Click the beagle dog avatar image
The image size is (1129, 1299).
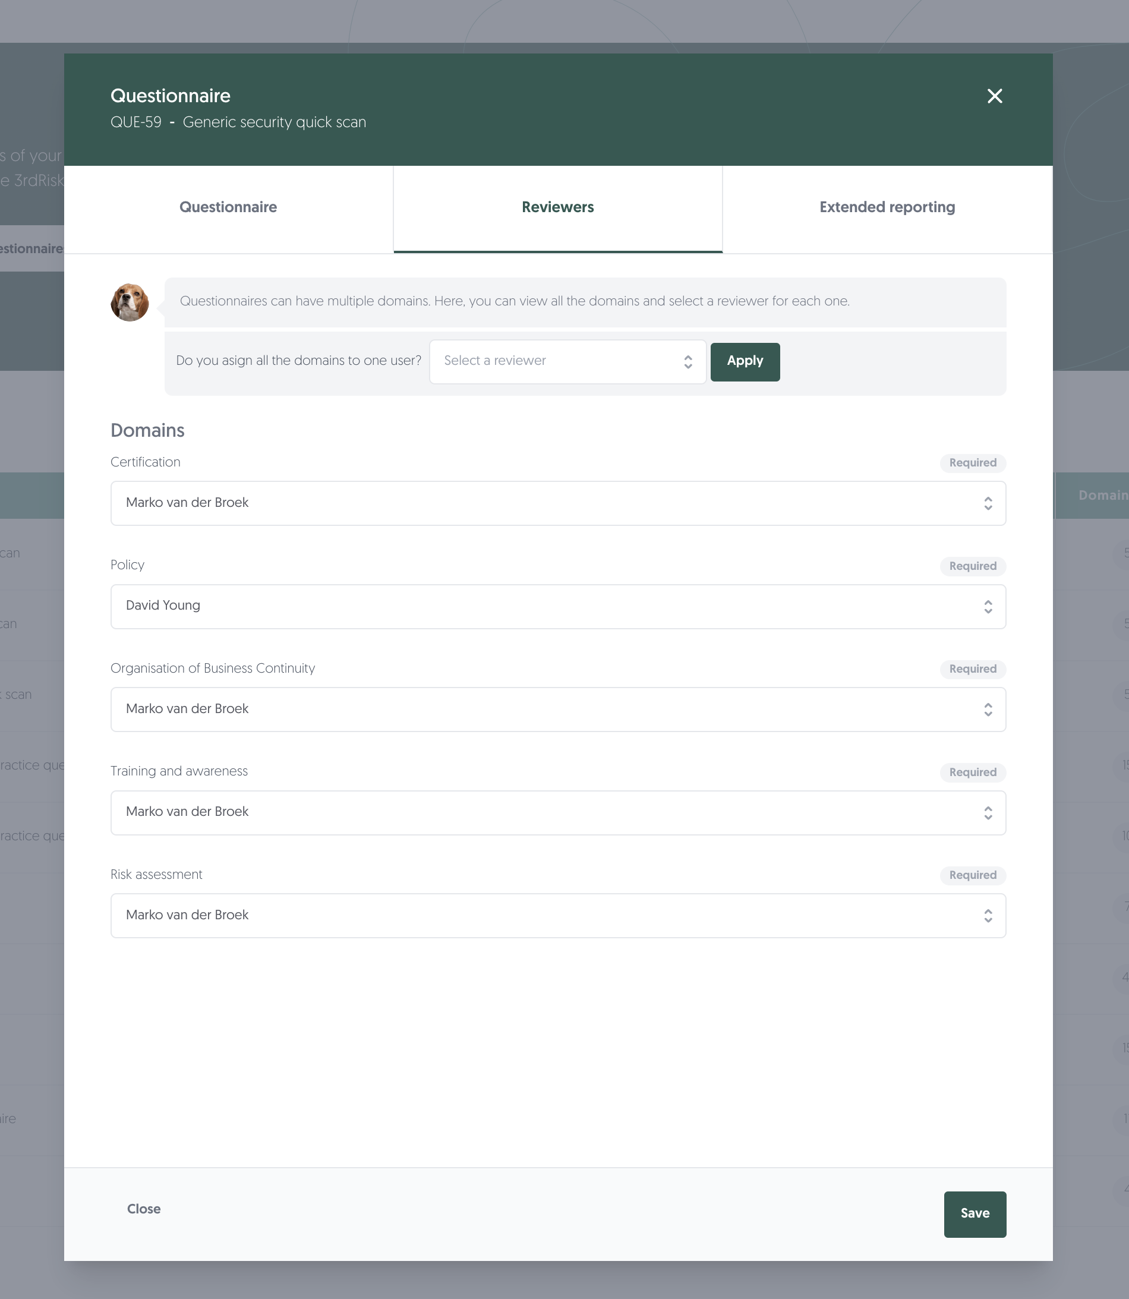click(130, 302)
